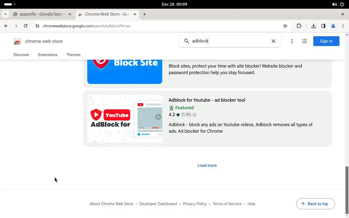Viewport: 349px width, 218px height.
Task: Reload the current page
Action: point(26,26)
